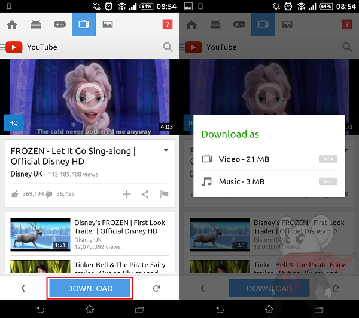This screenshot has height=318, width=359.
Task: Tap the picture notification icon in right status bar
Action: (188, 6)
